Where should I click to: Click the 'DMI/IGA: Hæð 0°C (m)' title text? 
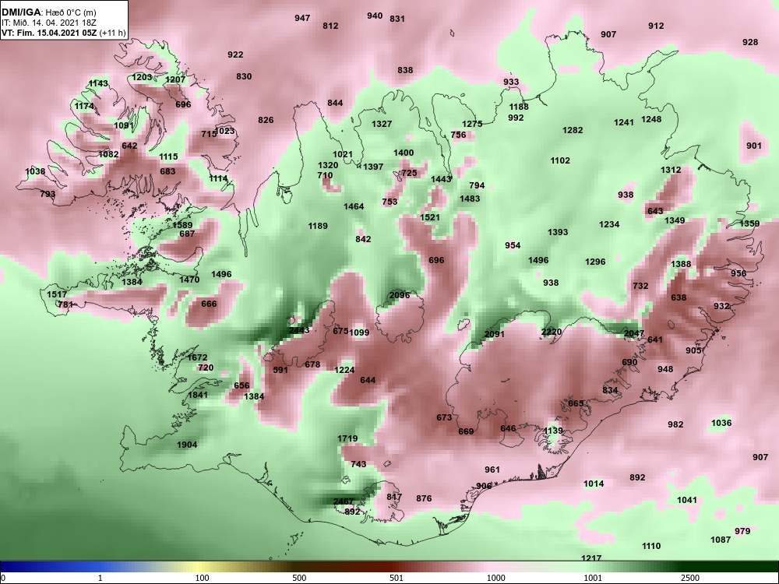point(49,12)
